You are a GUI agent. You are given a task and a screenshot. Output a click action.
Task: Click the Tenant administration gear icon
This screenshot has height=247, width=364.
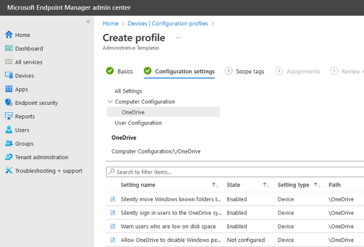click(x=9, y=157)
